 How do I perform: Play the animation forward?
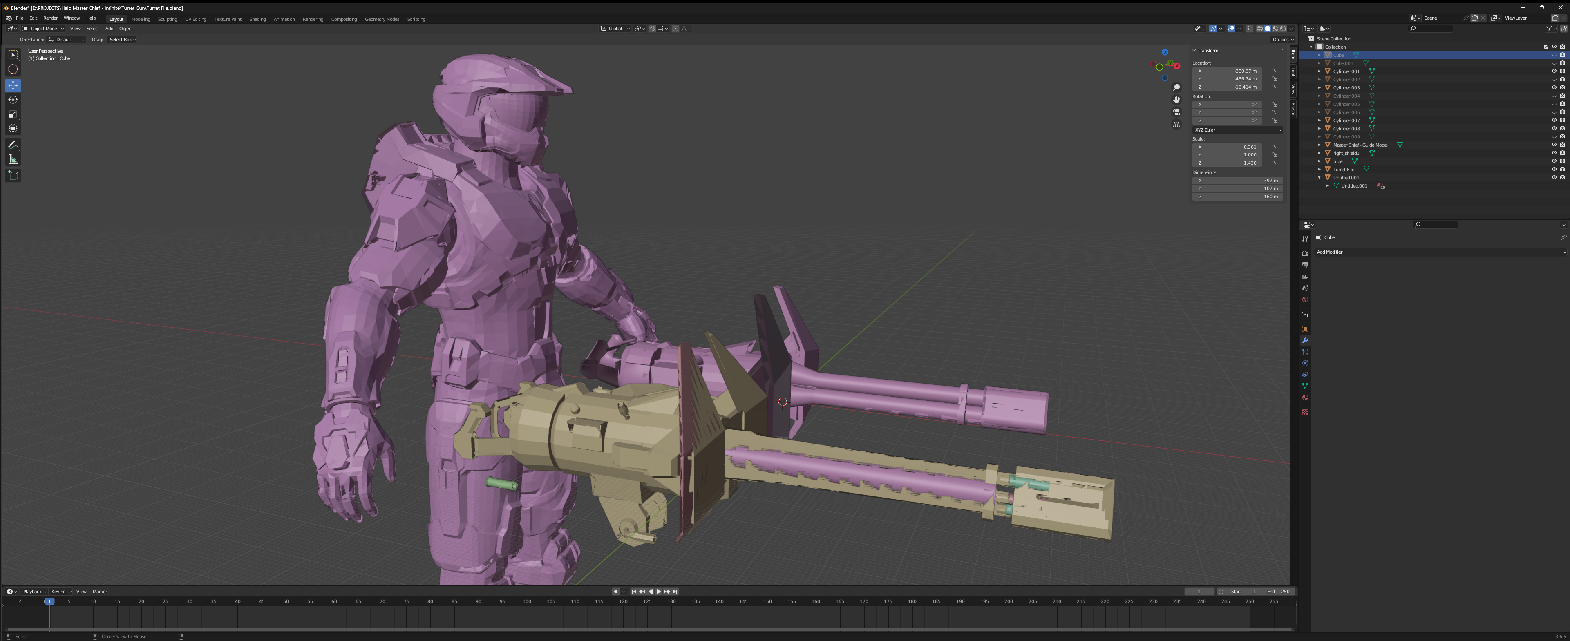[x=658, y=592]
